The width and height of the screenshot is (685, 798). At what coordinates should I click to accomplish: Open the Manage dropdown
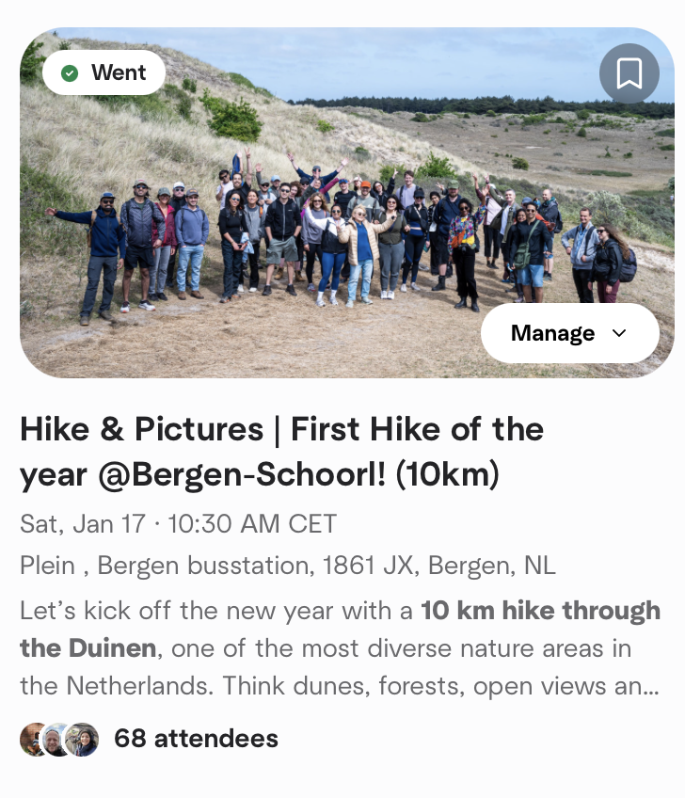(570, 333)
